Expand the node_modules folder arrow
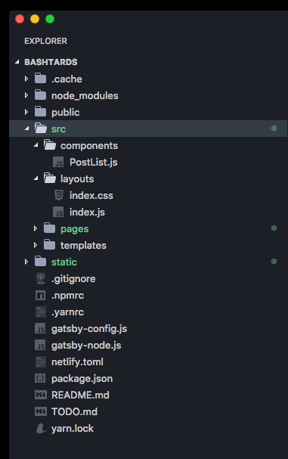 point(26,95)
